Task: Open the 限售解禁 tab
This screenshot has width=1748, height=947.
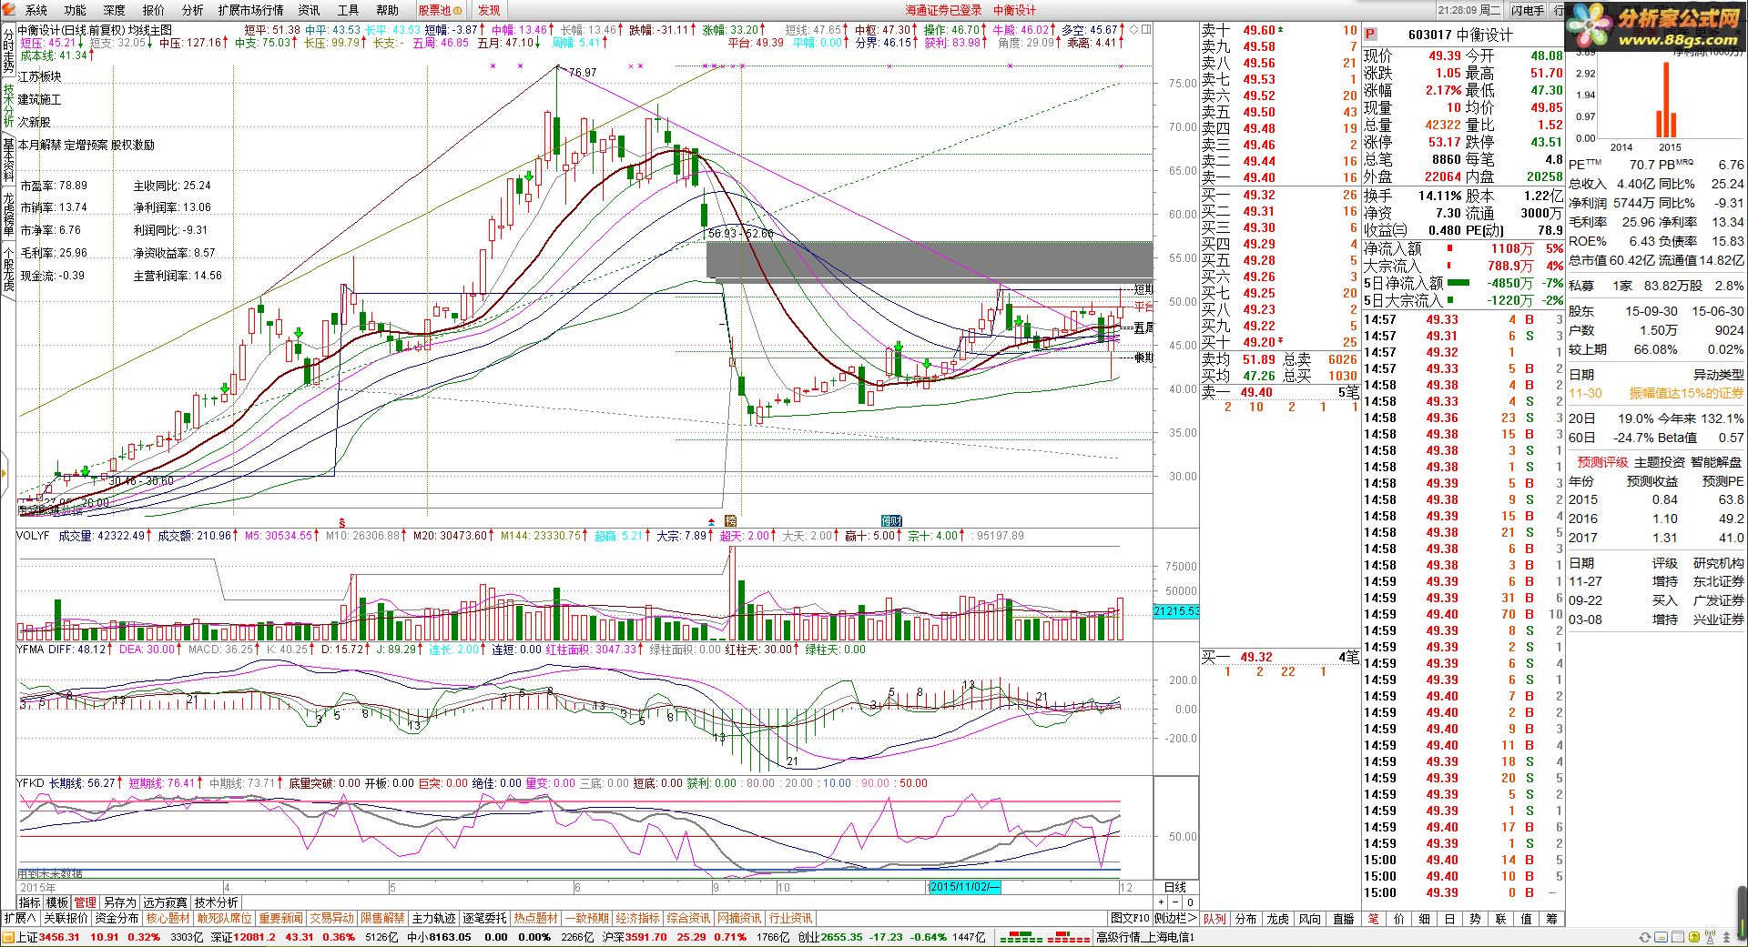Action: [x=382, y=918]
